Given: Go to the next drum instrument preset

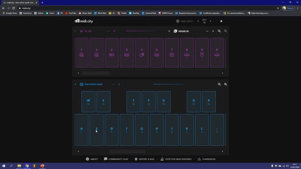Looking at the screenshot, I should [x=114, y=31].
